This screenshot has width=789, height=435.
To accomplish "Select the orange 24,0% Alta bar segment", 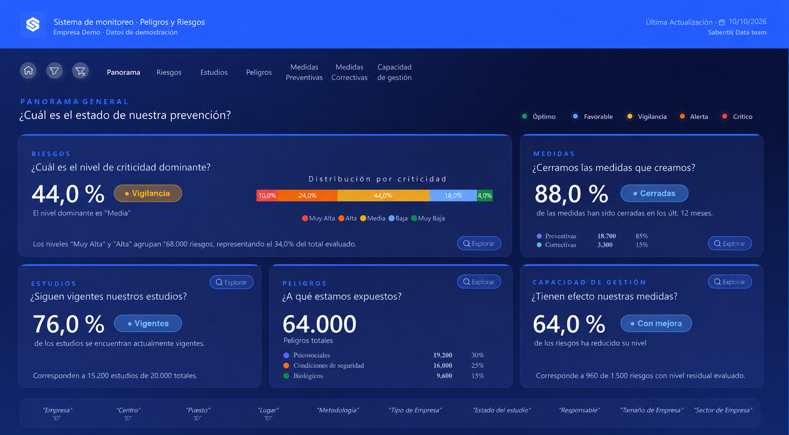I will point(308,196).
